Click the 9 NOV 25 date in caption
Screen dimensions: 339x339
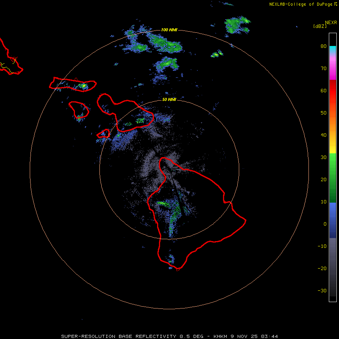[245, 336]
